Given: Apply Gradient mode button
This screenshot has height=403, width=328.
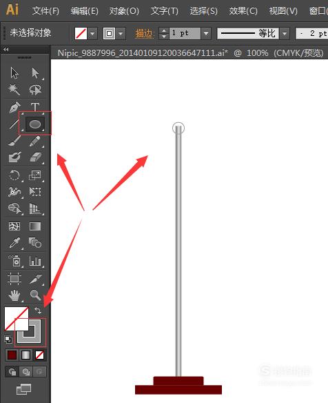Looking at the screenshot, I should point(25,355).
